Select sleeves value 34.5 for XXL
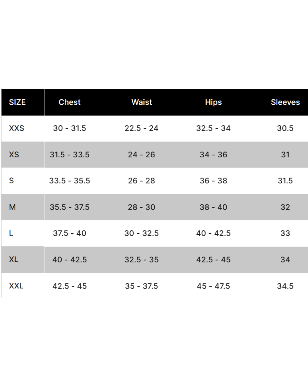 pyautogui.click(x=285, y=286)
